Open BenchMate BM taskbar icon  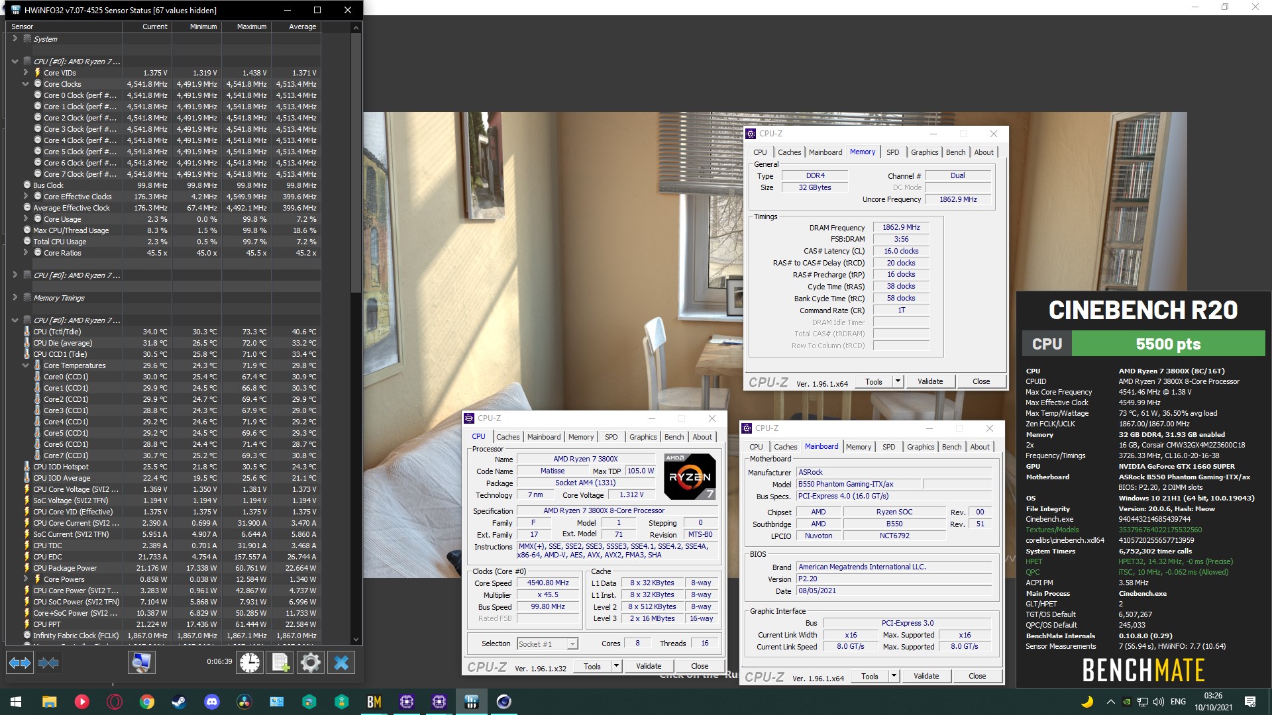click(374, 702)
